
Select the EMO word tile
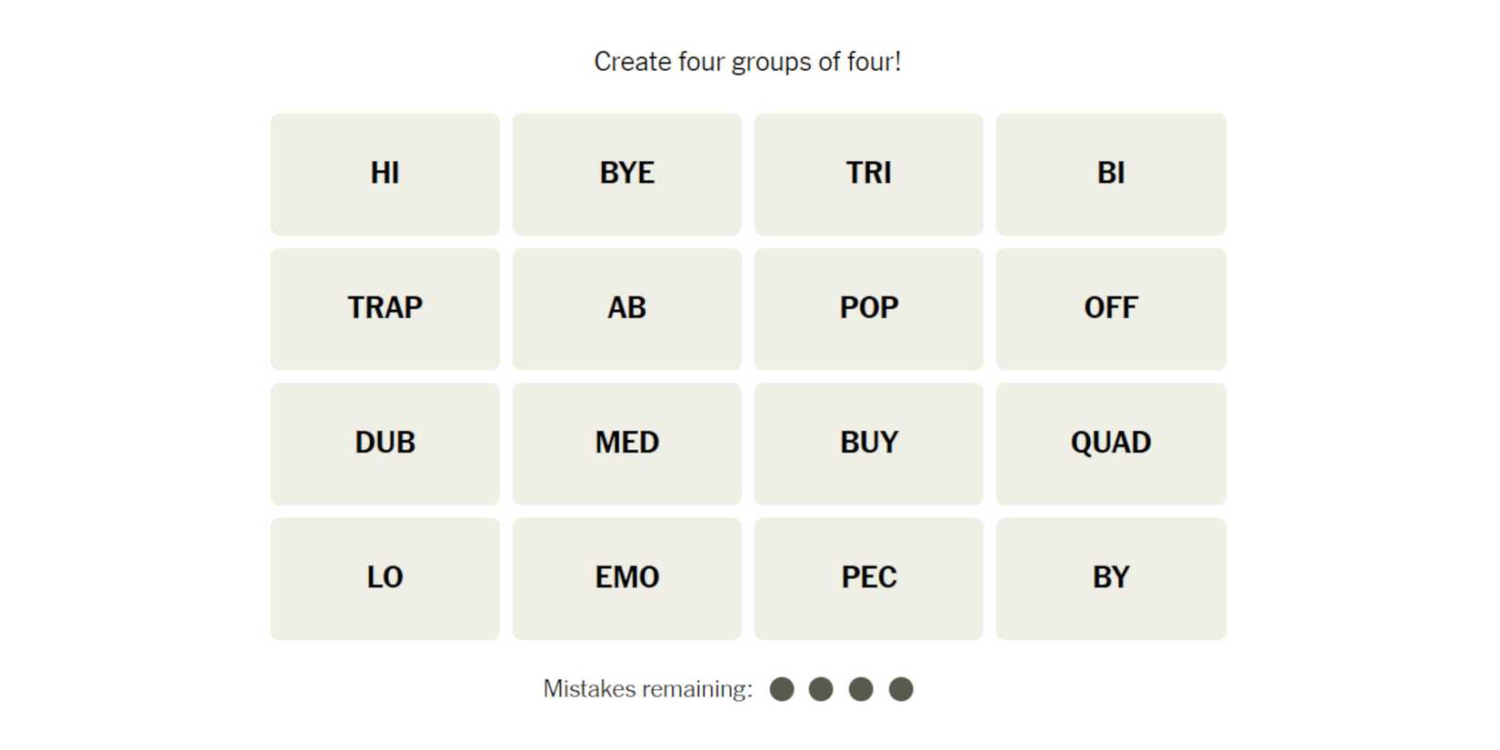626,577
